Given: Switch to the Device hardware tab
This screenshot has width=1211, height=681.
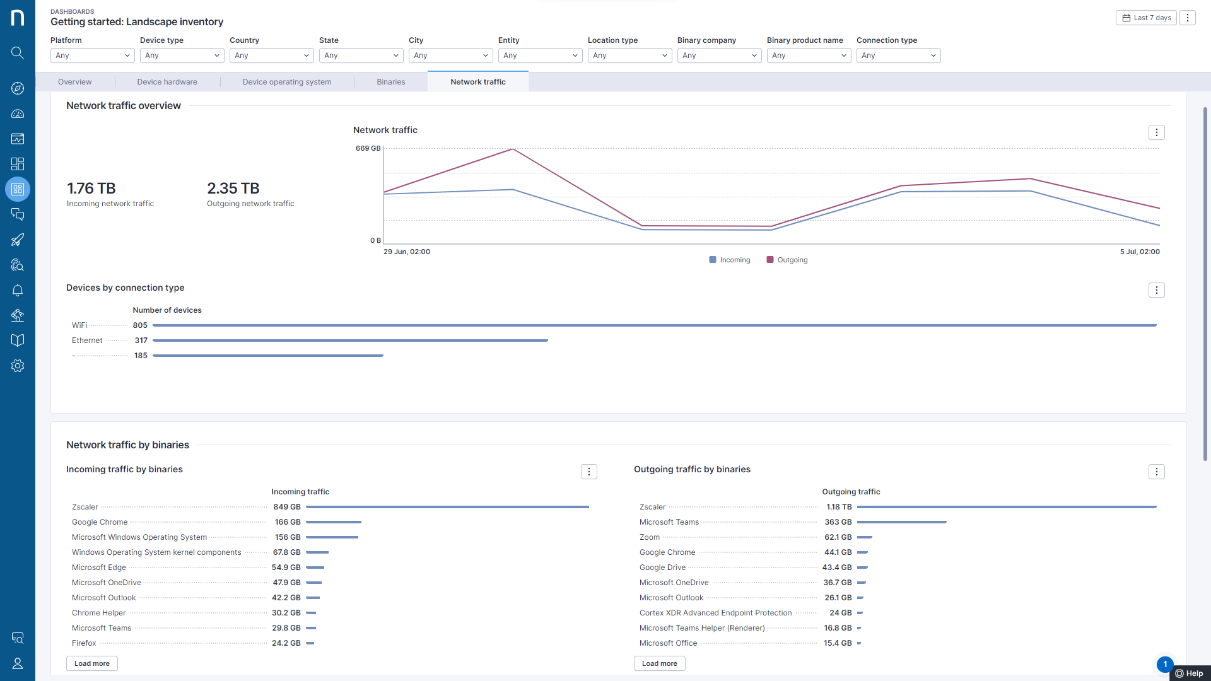Looking at the screenshot, I should tap(167, 82).
